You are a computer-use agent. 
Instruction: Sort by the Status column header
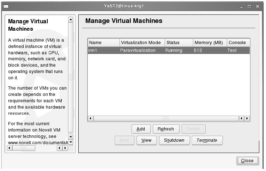[179, 43]
